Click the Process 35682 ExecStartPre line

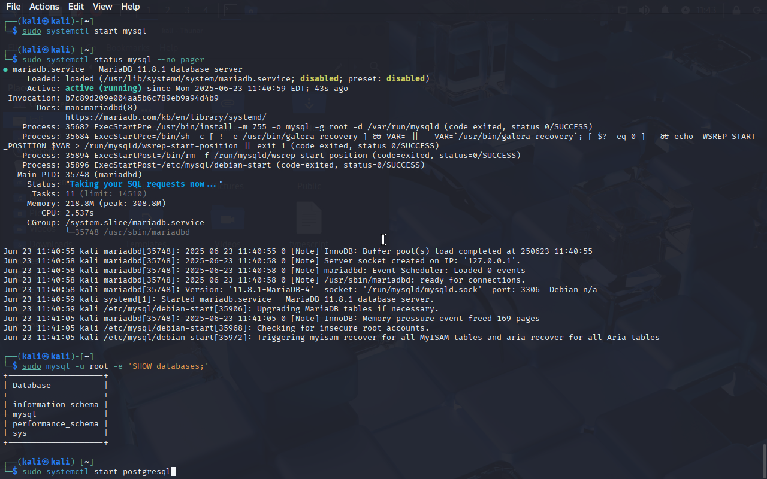pyautogui.click(x=307, y=127)
